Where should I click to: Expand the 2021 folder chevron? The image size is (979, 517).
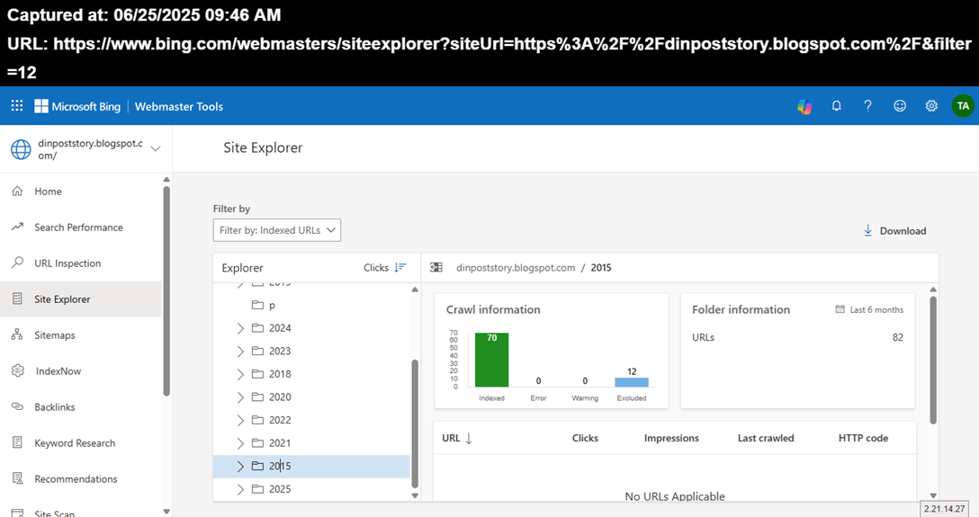tap(240, 443)
